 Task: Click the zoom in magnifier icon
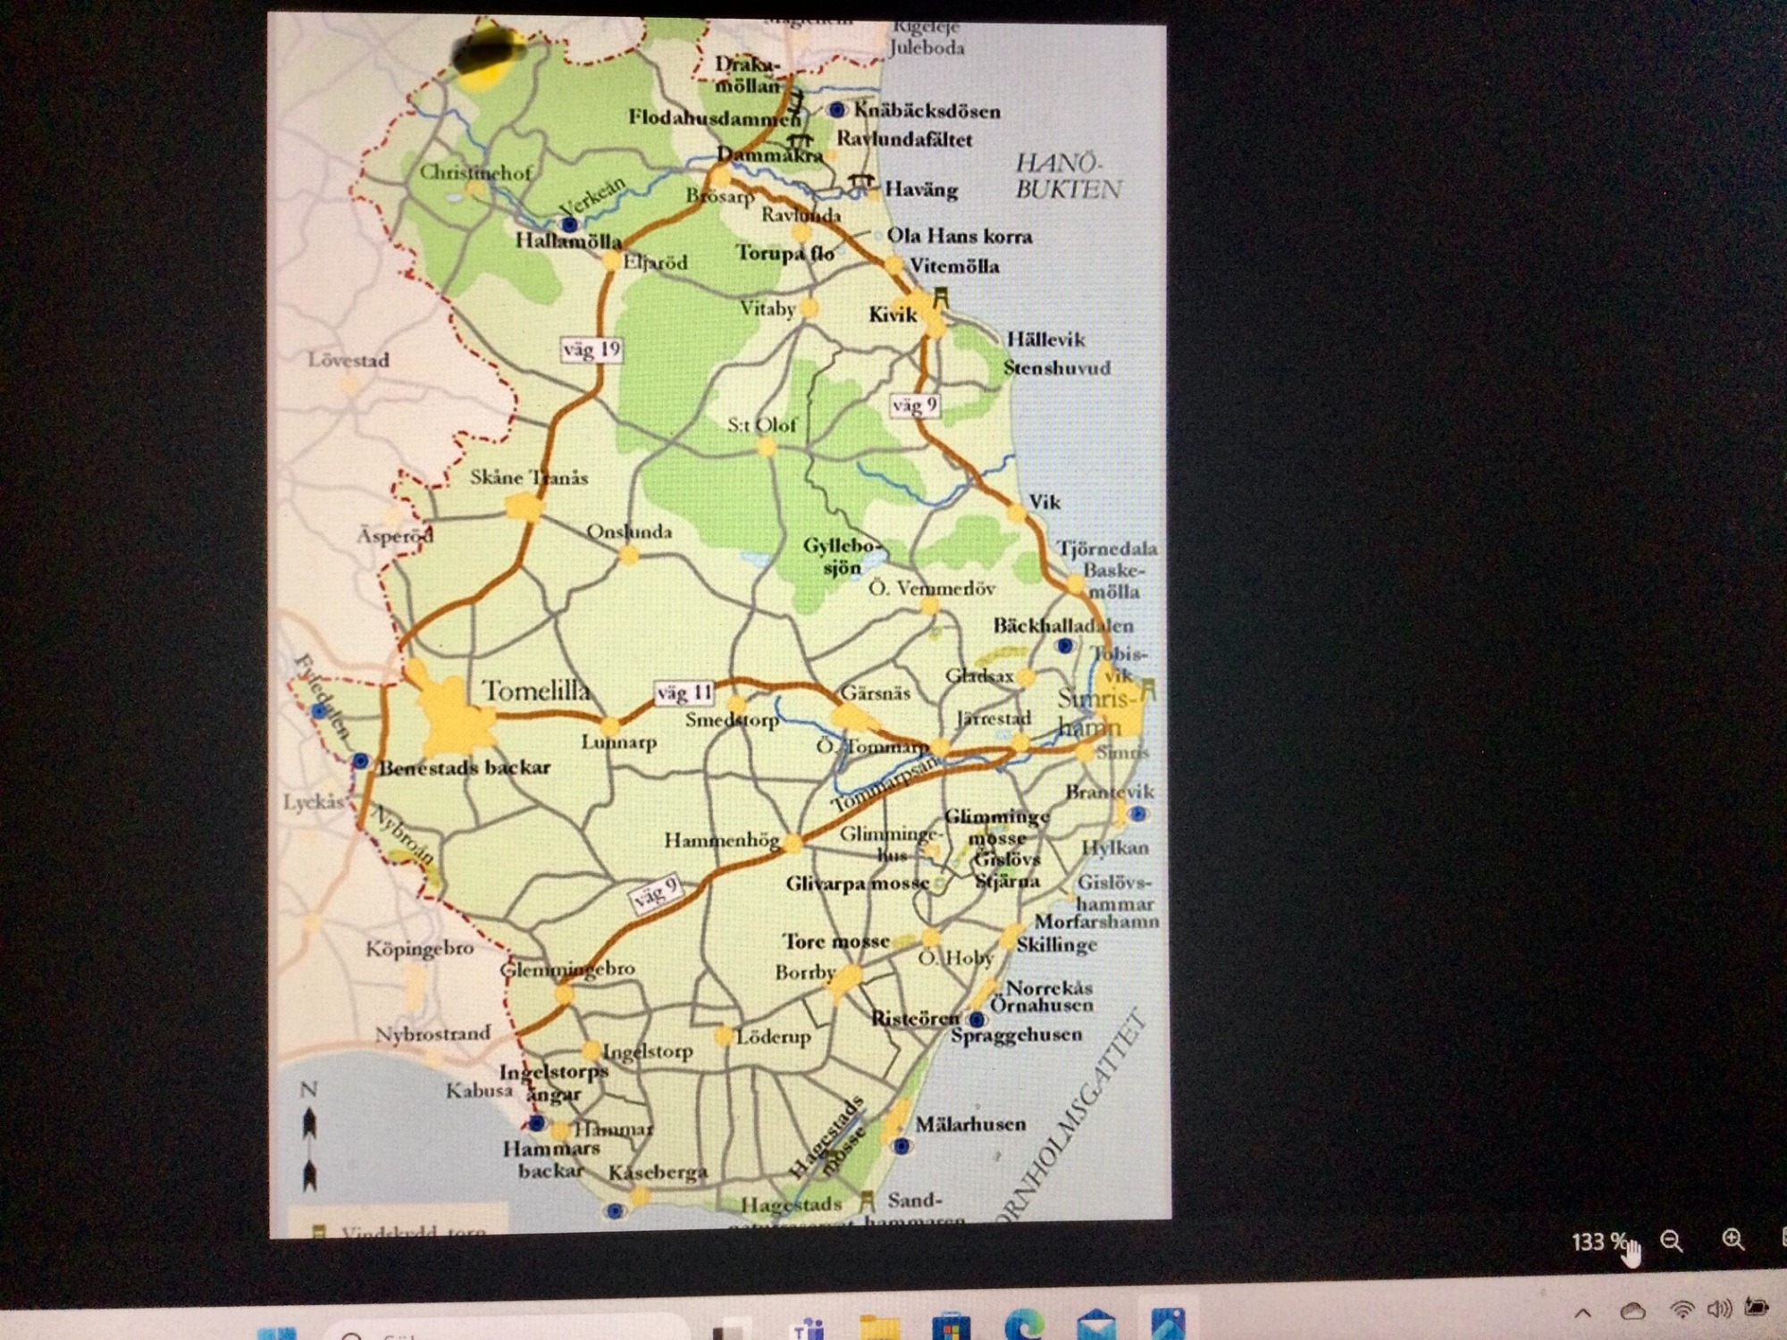coord(1732,1239)
